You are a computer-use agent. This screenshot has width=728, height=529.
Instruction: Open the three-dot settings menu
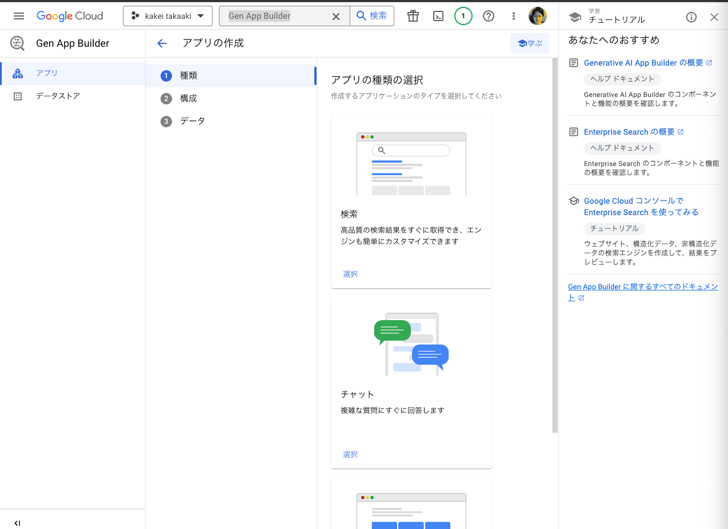514,16
